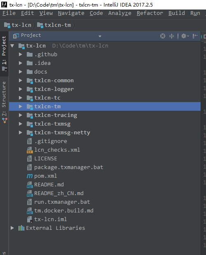The image size is (206, 255).
Task: Expand the txlcn-common module folder
Action: (21, 80)
